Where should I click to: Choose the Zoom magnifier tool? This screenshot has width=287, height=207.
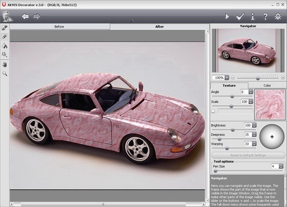pos(5,73)
